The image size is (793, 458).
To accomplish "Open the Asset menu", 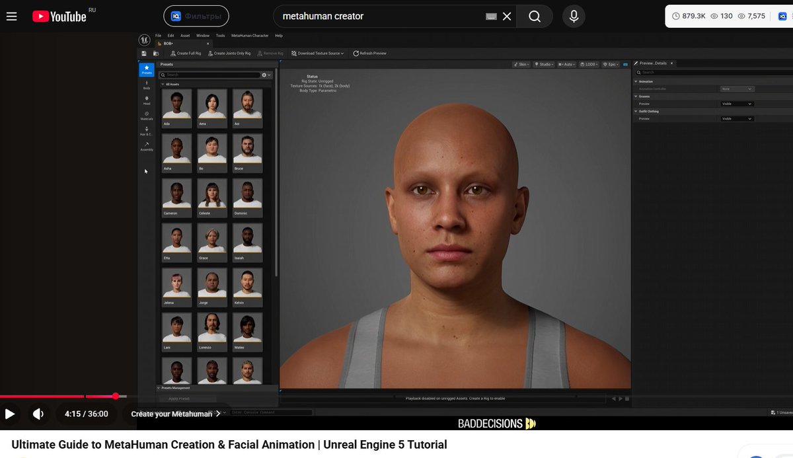I will 185,36.
